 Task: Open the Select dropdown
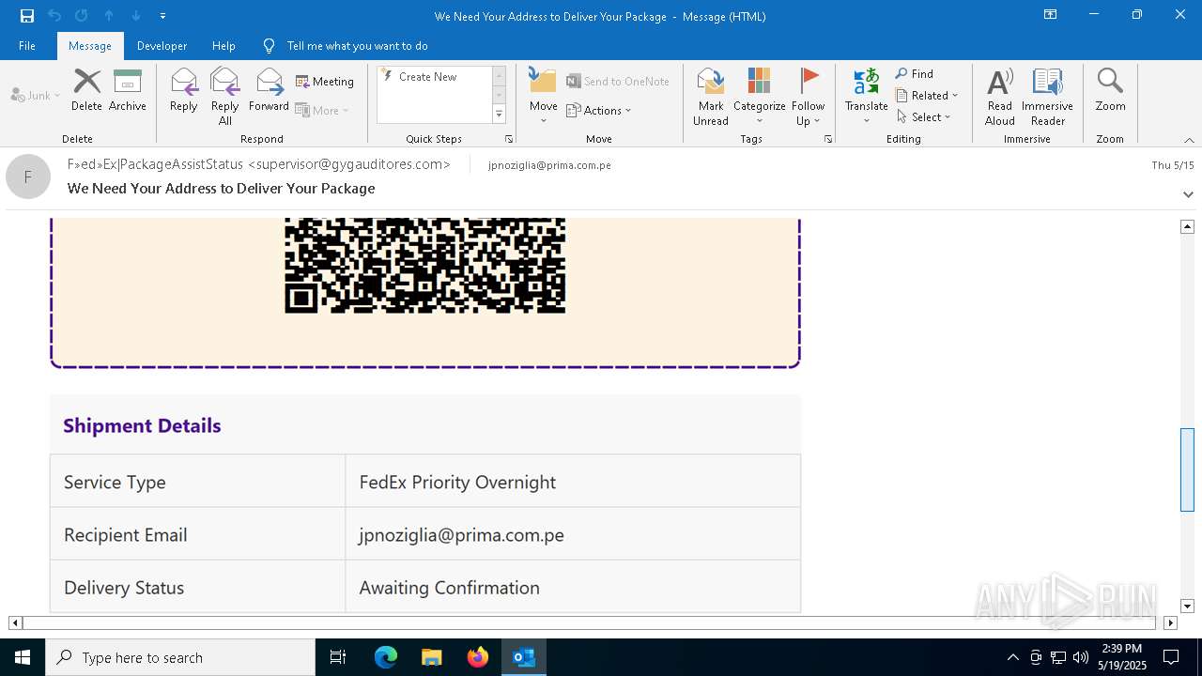[x=924, y=116]
